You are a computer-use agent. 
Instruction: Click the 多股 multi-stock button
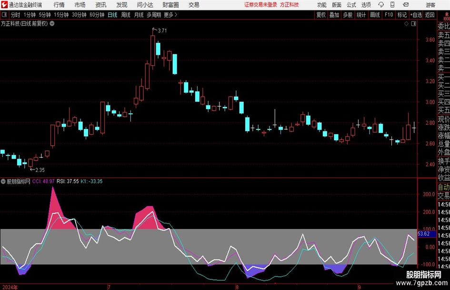(x=348, y=15)
